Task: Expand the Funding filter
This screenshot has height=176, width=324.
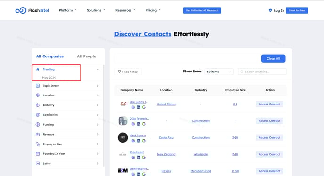Action: [98, 124]
